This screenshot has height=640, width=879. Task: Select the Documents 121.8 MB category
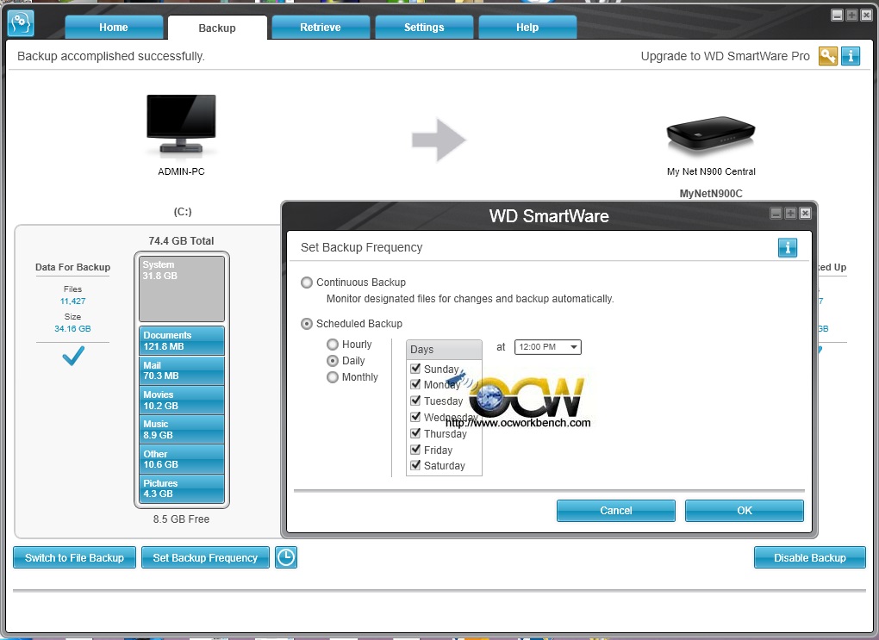click(182, 341)
